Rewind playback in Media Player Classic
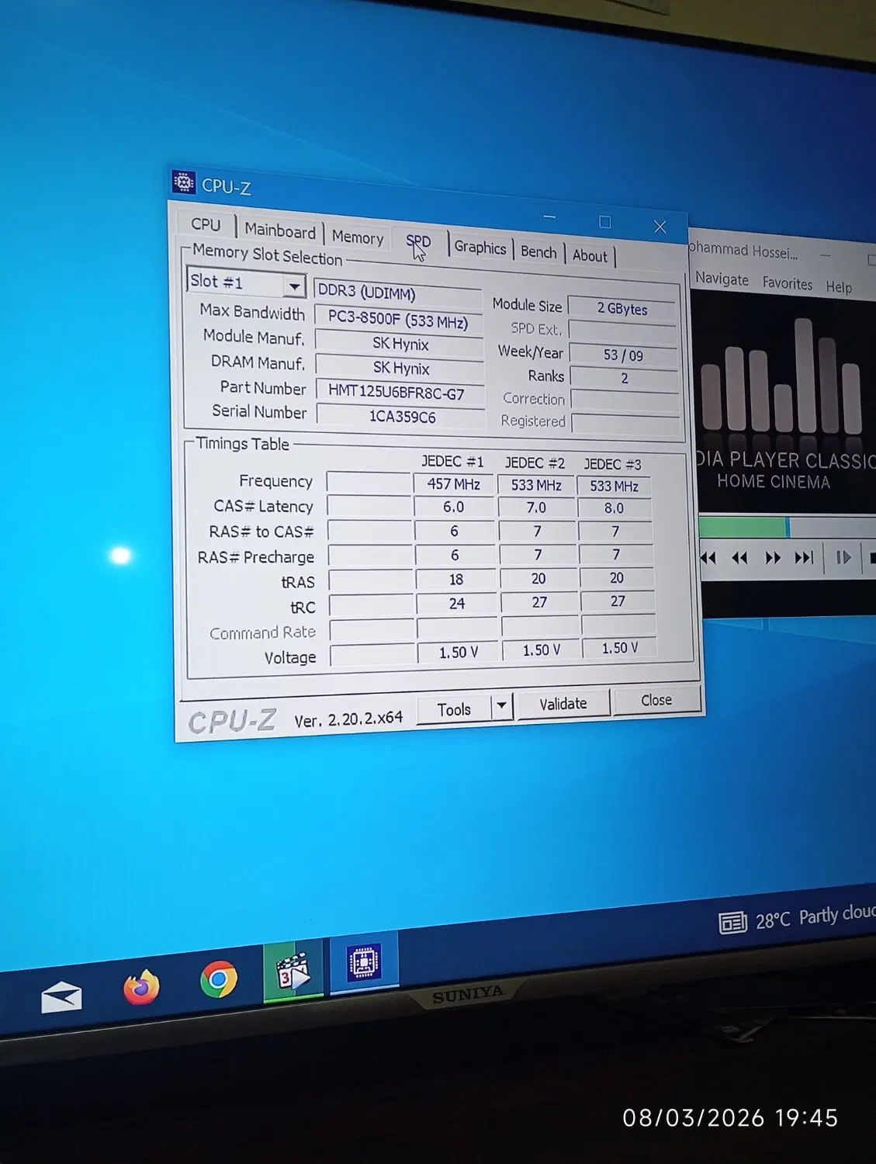This screenshot has height=1164, width=876. 739,558
